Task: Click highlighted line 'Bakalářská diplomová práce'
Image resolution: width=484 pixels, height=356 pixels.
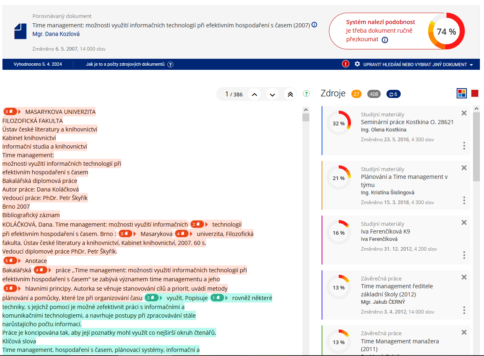Action: point(40,180)
